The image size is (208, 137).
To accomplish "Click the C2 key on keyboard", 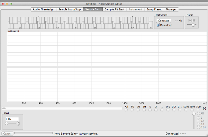I will (x=39, y=26).
